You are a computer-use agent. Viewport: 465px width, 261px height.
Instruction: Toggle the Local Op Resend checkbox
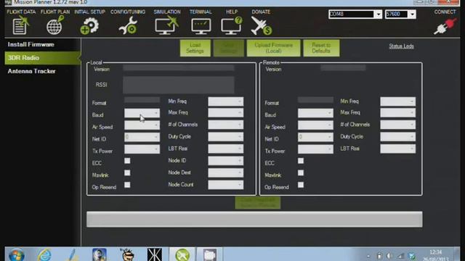click(127, 185)
